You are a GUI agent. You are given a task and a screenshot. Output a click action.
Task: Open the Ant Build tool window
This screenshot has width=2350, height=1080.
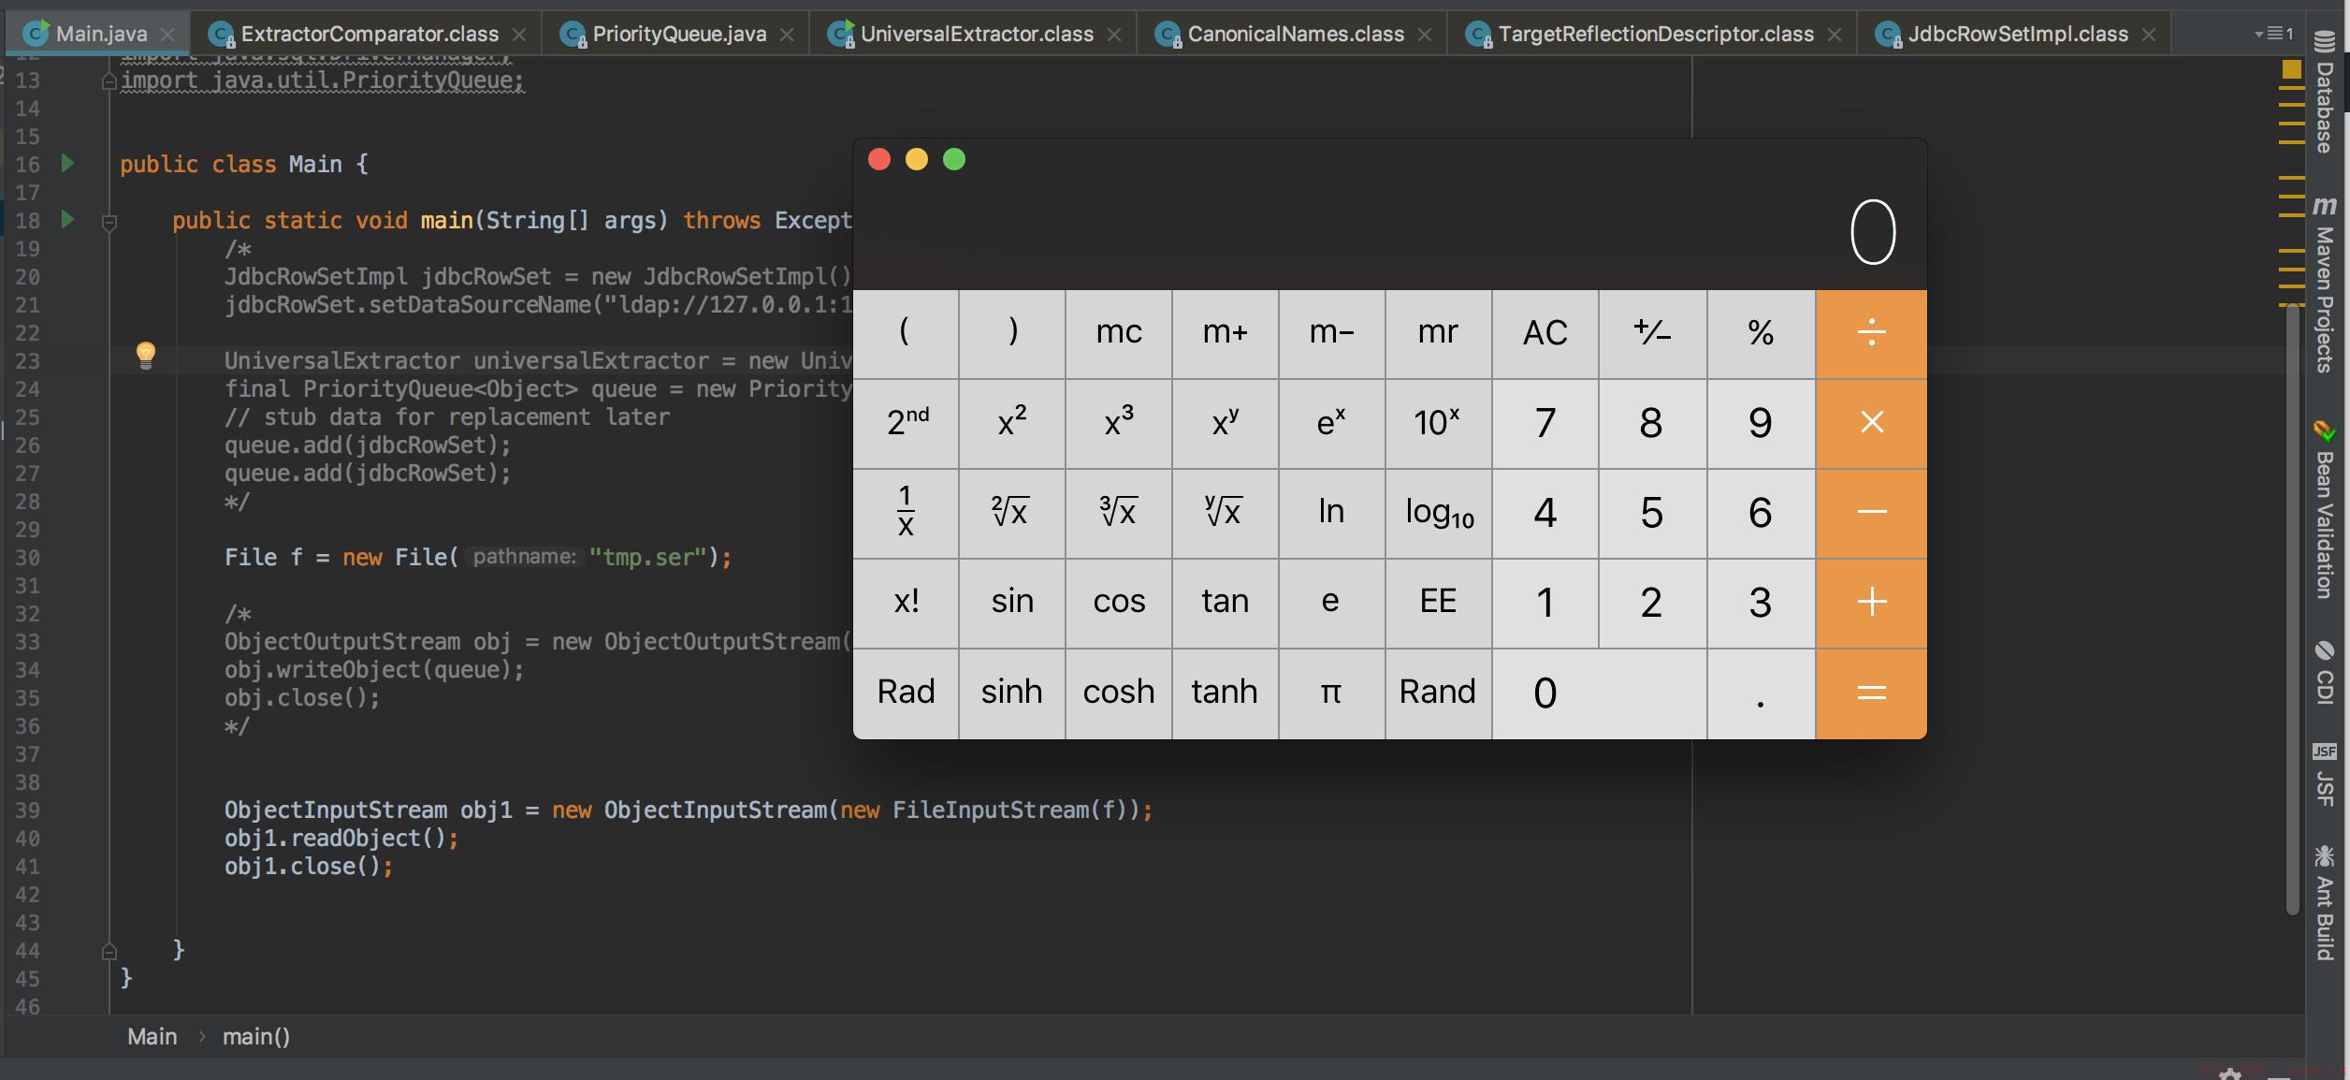pyautogui.click(x=2325, y=903)
